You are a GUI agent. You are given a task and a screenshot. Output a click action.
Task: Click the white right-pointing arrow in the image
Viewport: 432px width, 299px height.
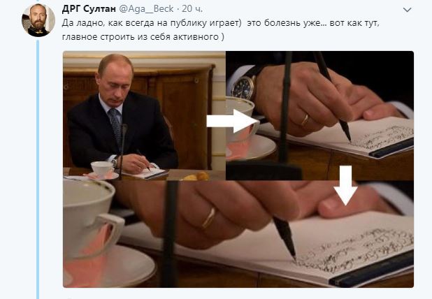pyautogui.click(x=233, y=121)
